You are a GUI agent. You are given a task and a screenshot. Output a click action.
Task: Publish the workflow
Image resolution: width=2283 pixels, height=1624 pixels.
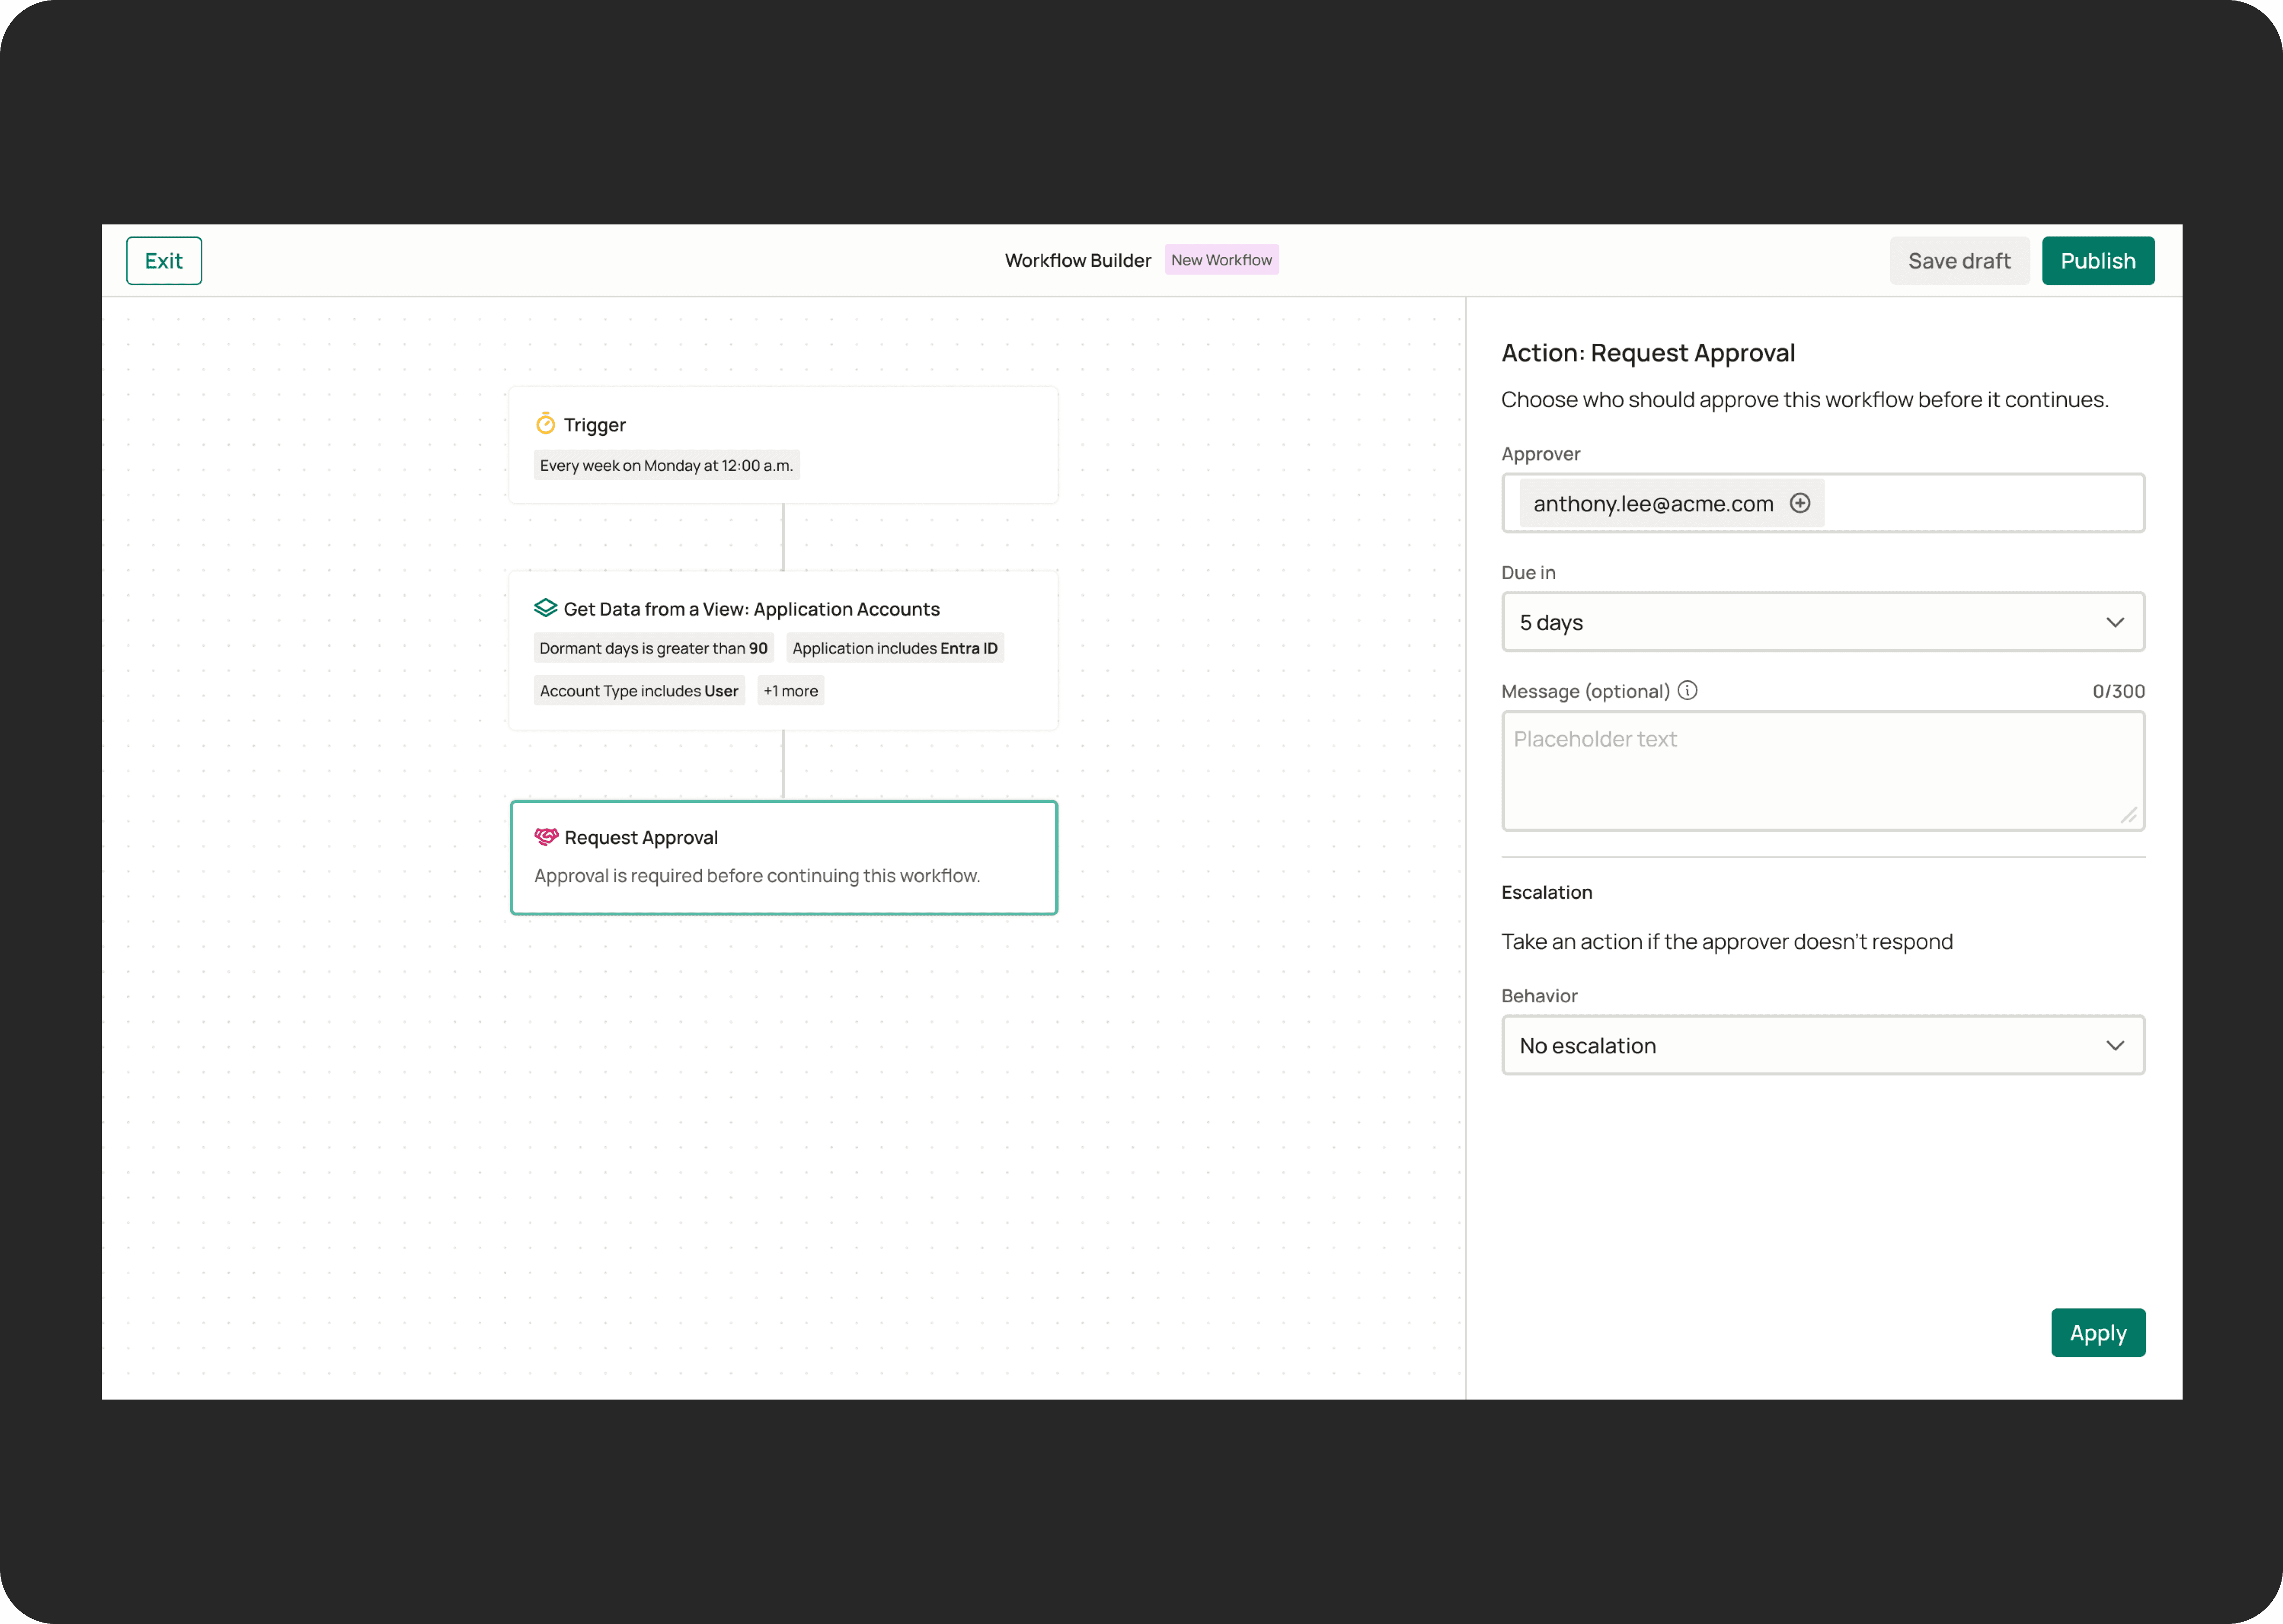(2097, 261)
